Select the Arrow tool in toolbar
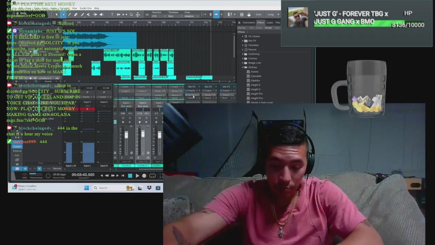Viewport: 435px width, 245px height. tap(56, 15)
